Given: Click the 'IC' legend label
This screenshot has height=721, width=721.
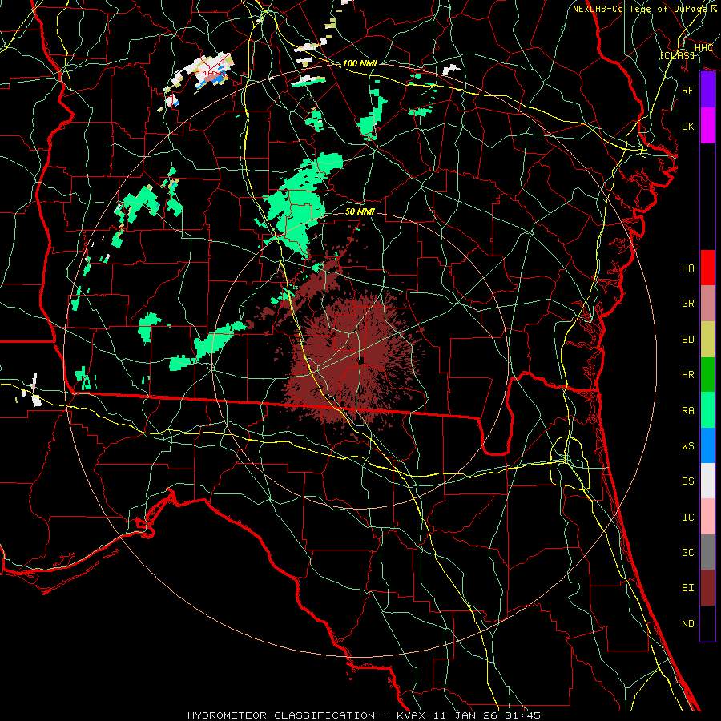Looking at the screenshot, I should click(x=687, y=517).
